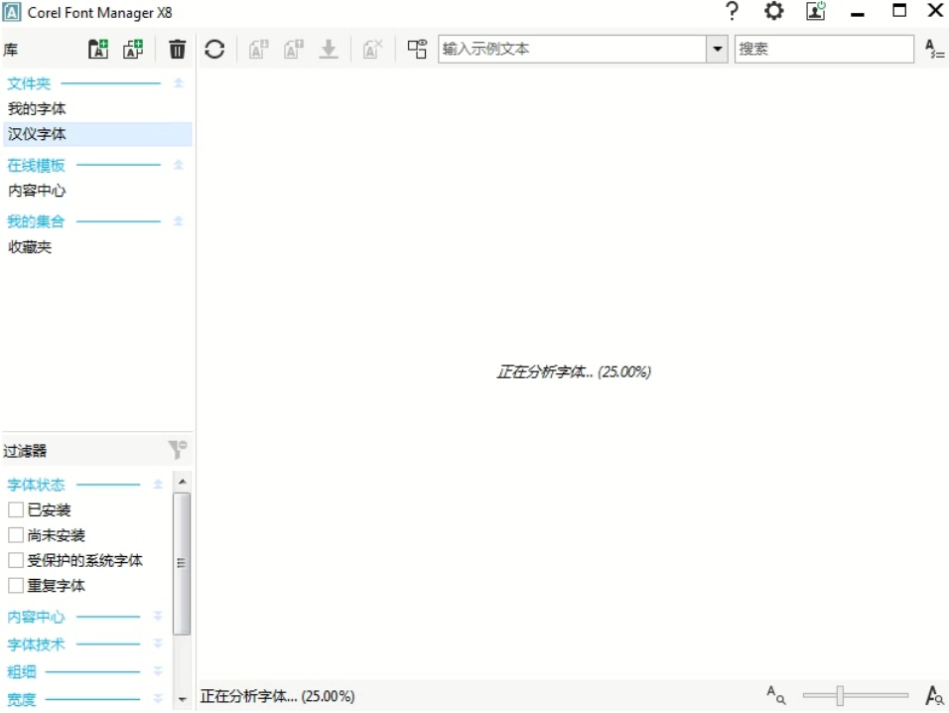Open 内容中心 in online templates

[38, 191]
